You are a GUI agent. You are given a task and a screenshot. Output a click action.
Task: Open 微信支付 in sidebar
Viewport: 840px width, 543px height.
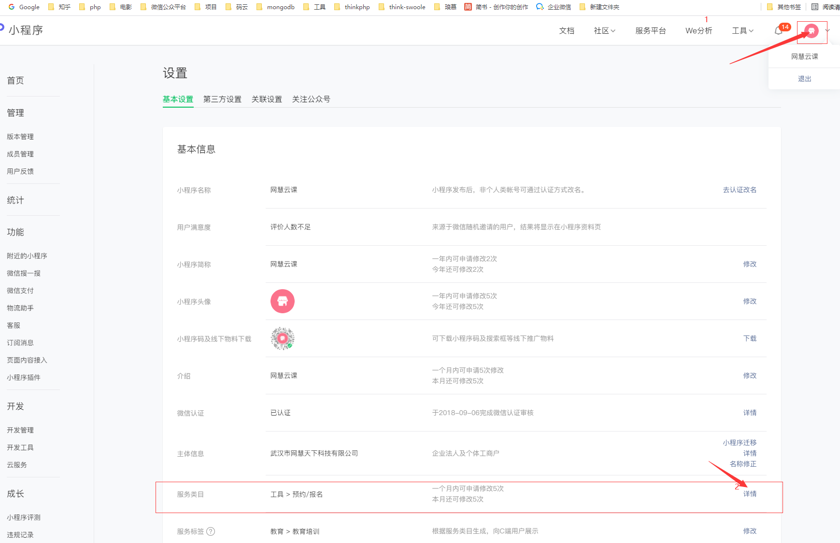click(x=20, y=291)
